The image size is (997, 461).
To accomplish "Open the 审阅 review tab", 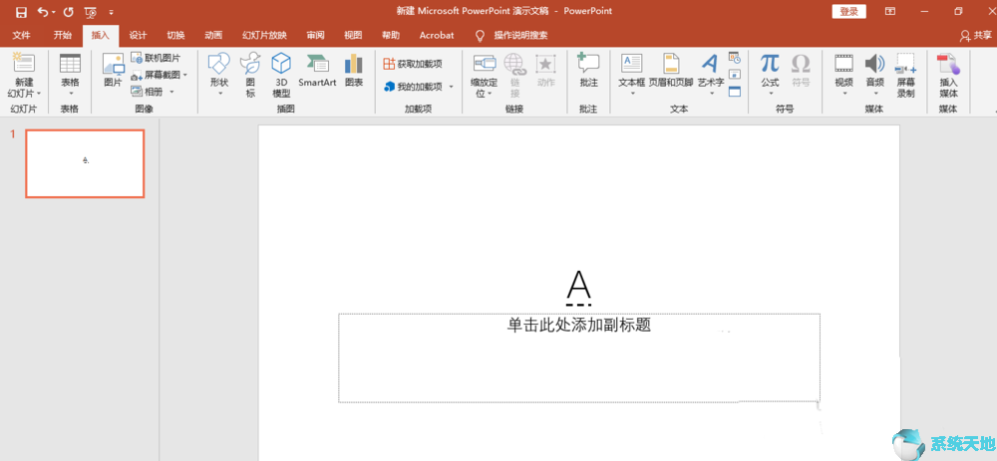I will pos(315,35).
